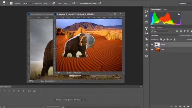Filter layers by pixel type icon

coord(177,31)
